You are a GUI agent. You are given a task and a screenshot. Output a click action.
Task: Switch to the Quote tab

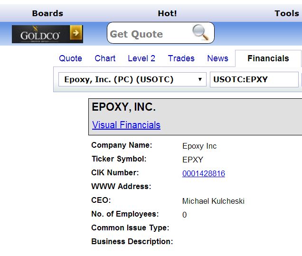pos(70,58)
